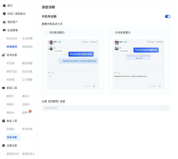Open 私信咨询 submenu item
Screen dimensions: 178x159
12,38
